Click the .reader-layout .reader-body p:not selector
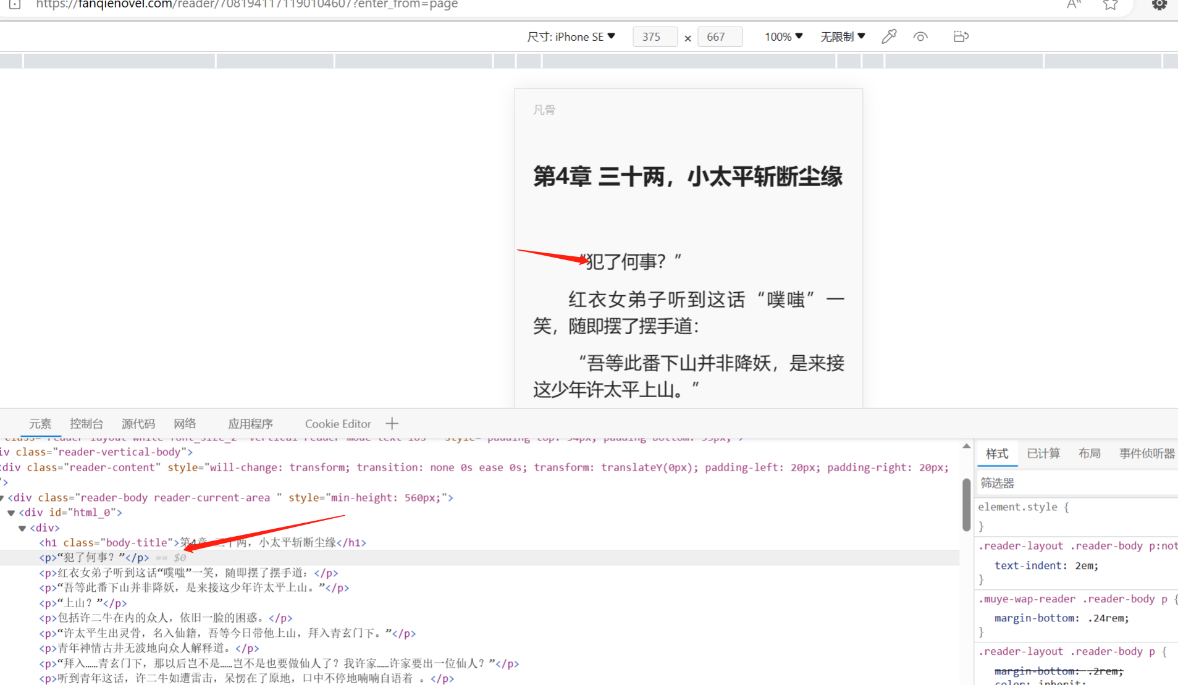 pos(1078,546)
